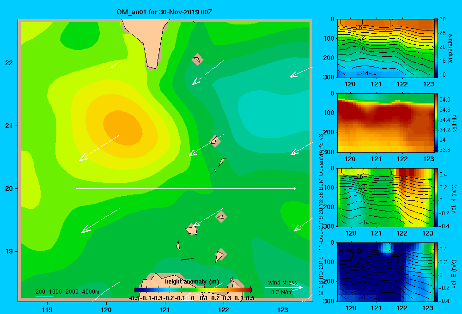Click the salinity color bar scale
The image size is (462, 314).
point(436,123)
